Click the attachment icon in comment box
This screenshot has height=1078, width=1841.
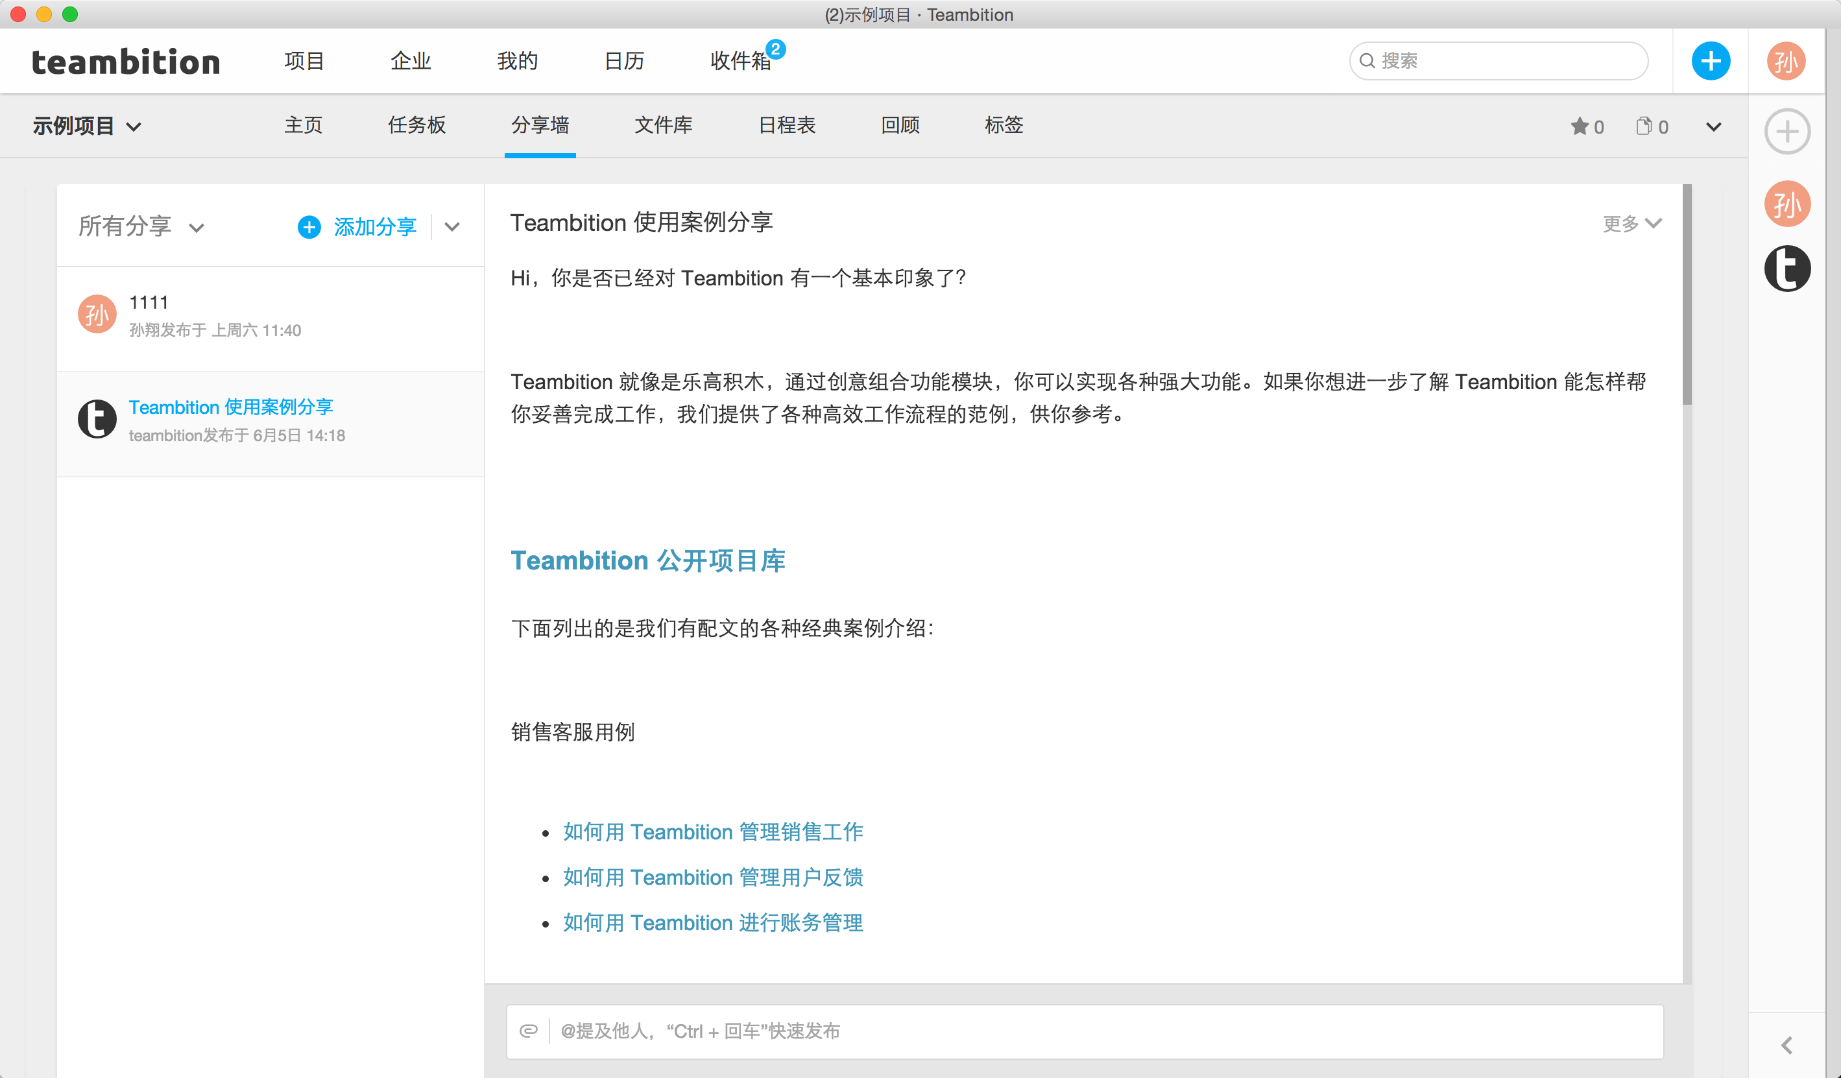click(x=528, y=1031)
